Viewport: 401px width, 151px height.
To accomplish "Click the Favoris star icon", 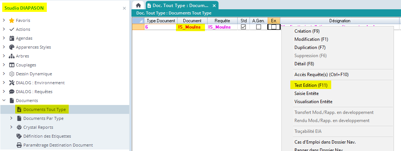I will point(12,20).
